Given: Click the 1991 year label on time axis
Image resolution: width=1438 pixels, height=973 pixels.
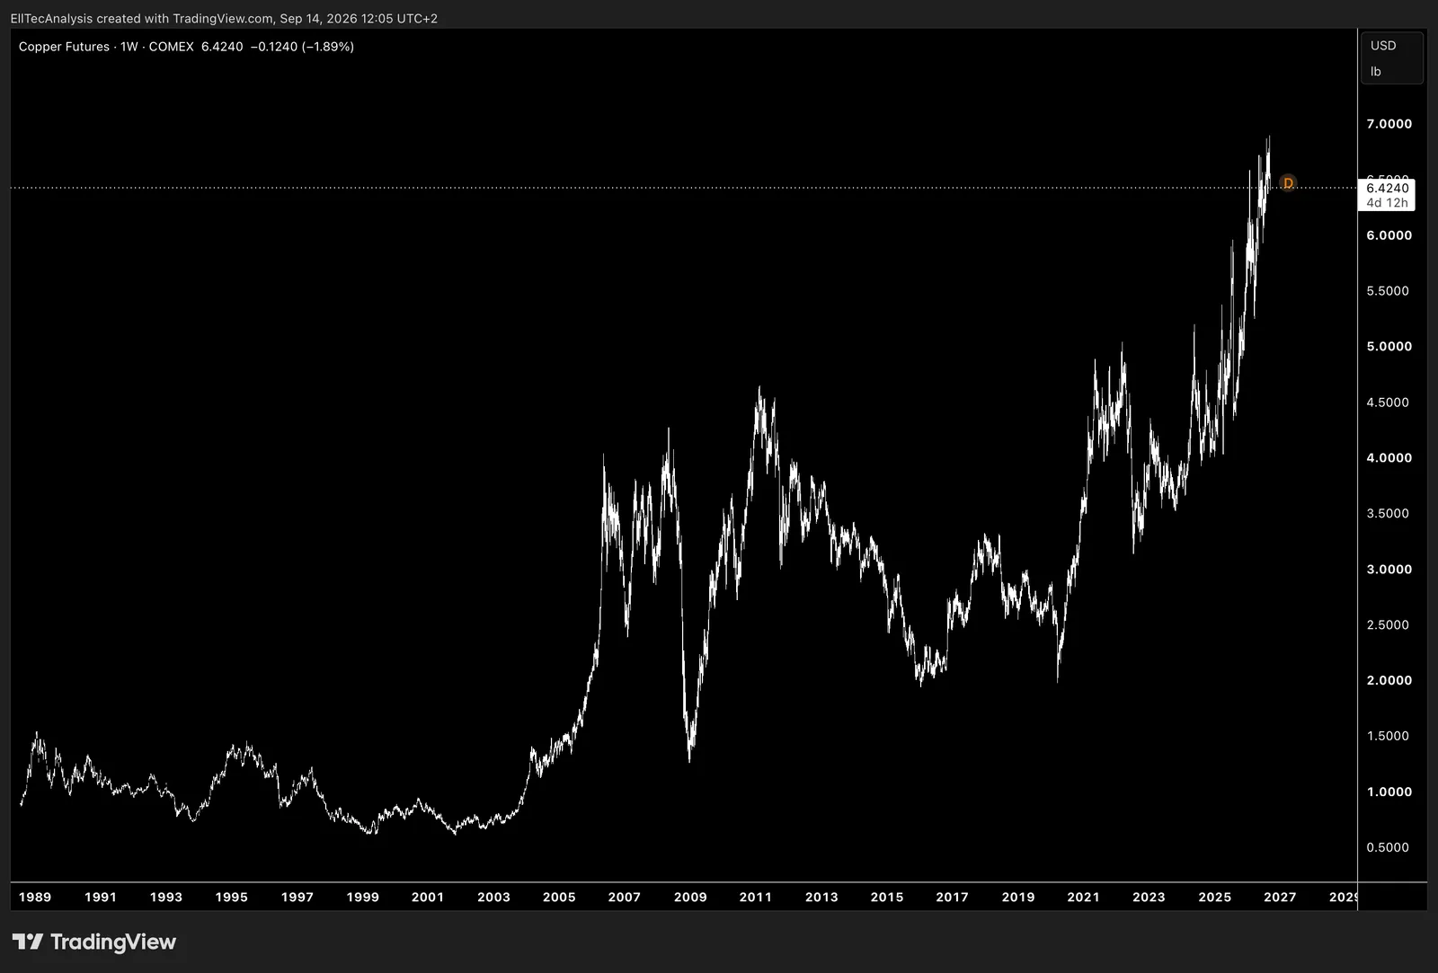Looking at the screenshot, I should tap(101, 897).
